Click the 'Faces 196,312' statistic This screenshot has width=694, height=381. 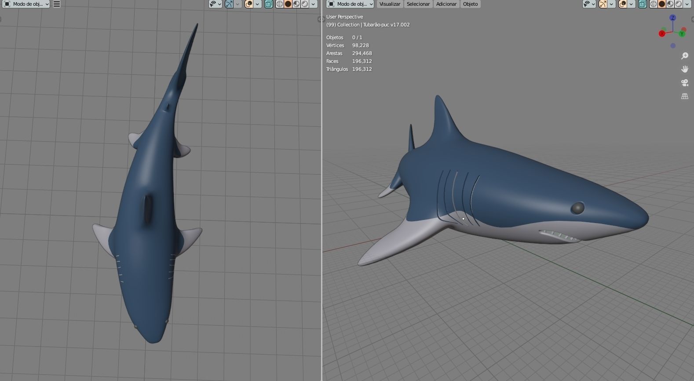click(349, 61)
